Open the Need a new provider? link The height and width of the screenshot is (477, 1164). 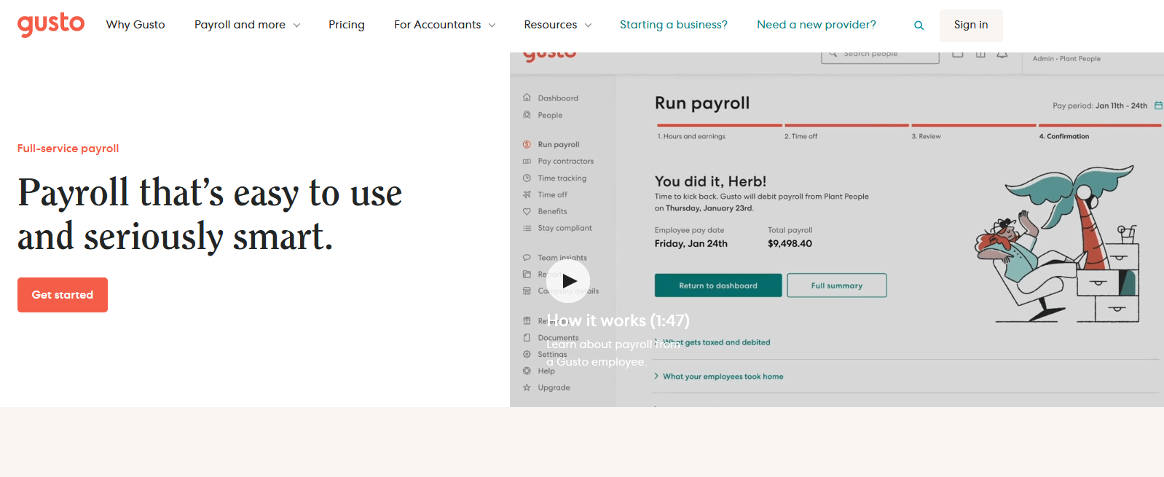click(817, 25)
